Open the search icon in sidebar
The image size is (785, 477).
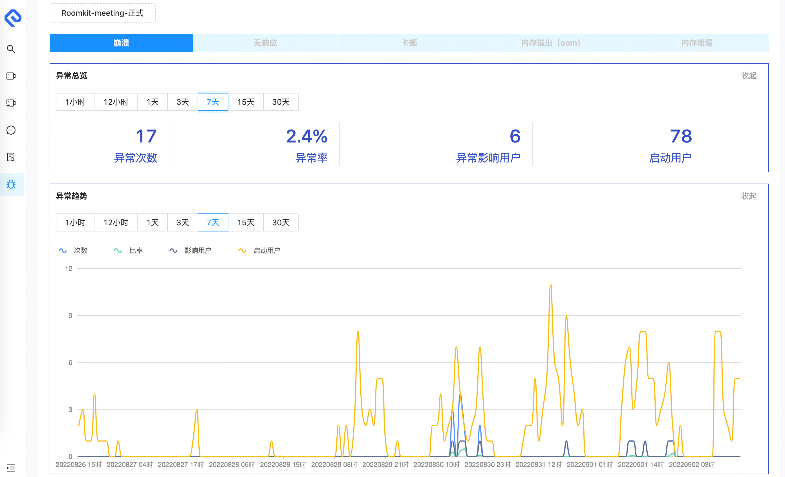[x=11, y=49]
